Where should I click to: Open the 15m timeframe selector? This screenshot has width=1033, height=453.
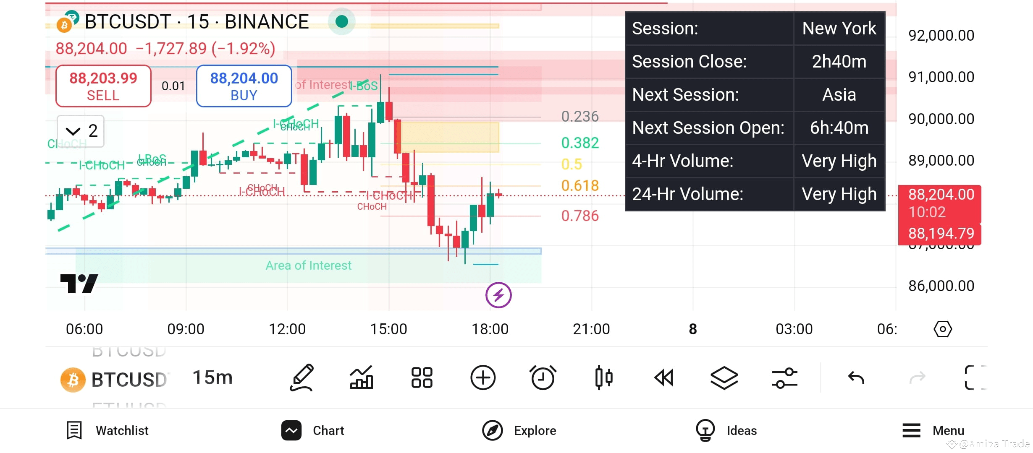tap(212, 377)
